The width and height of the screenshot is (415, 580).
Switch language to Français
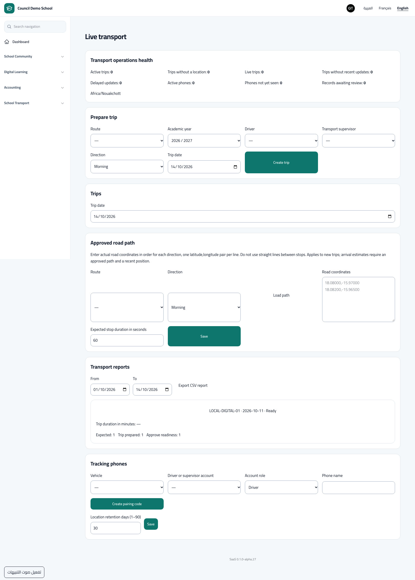[x=385, y=8]
